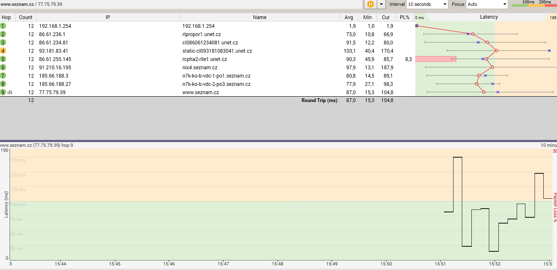Toggle the graph bars icon on hop 9
Screen dimensions: 557x270
(10, 92)
